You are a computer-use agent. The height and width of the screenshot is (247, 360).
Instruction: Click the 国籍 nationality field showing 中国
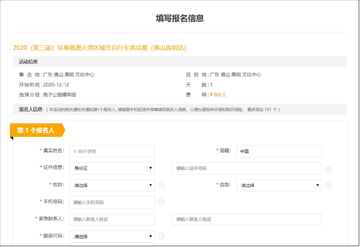279,152
